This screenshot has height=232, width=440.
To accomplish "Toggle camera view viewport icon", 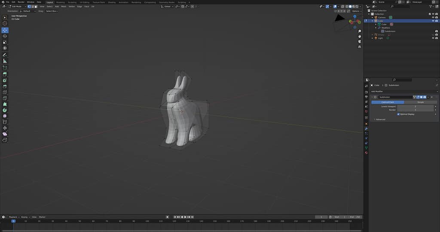I will pyautogui.click(x=359, y=42).
